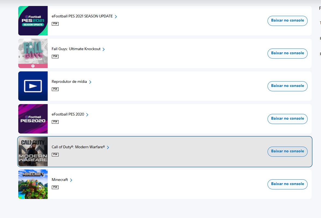321x218 pixels.
Task: Click the chevron after Call of Duty: Modern Warfare
Action: tap(108, 147)
